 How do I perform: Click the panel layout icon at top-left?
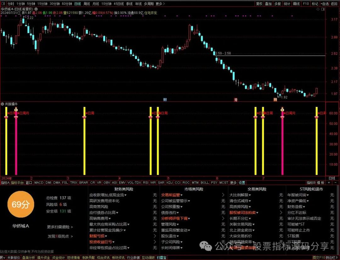[3, 4]
